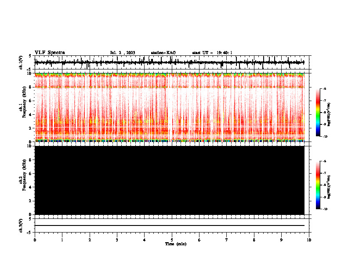Click the black ch.2 spectrogram panel
Image resolution: width=348 pixels, height=269 pixels.
pos(170,180)
